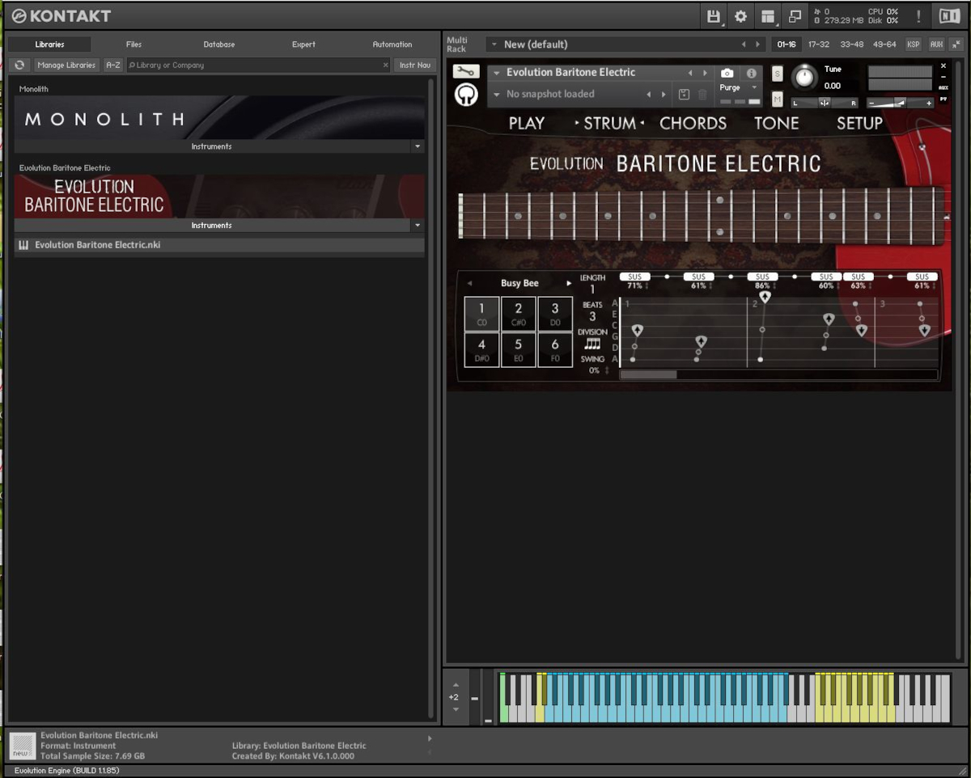Clear the library search field
The width and height of the screenshot is (971, 778).
[x=385, y=65]
